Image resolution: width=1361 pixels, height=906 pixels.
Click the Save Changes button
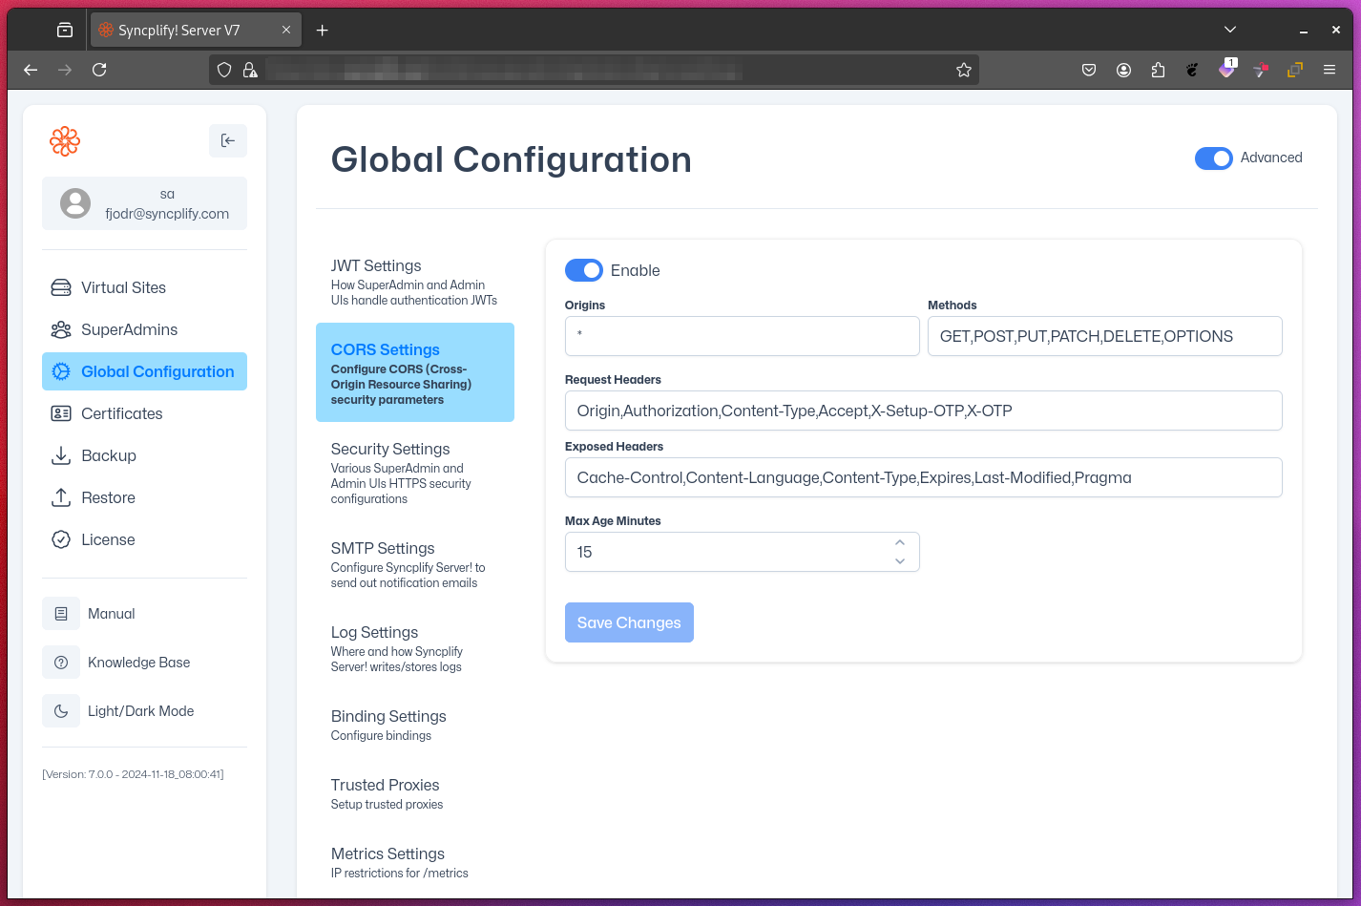click(629, 622)
